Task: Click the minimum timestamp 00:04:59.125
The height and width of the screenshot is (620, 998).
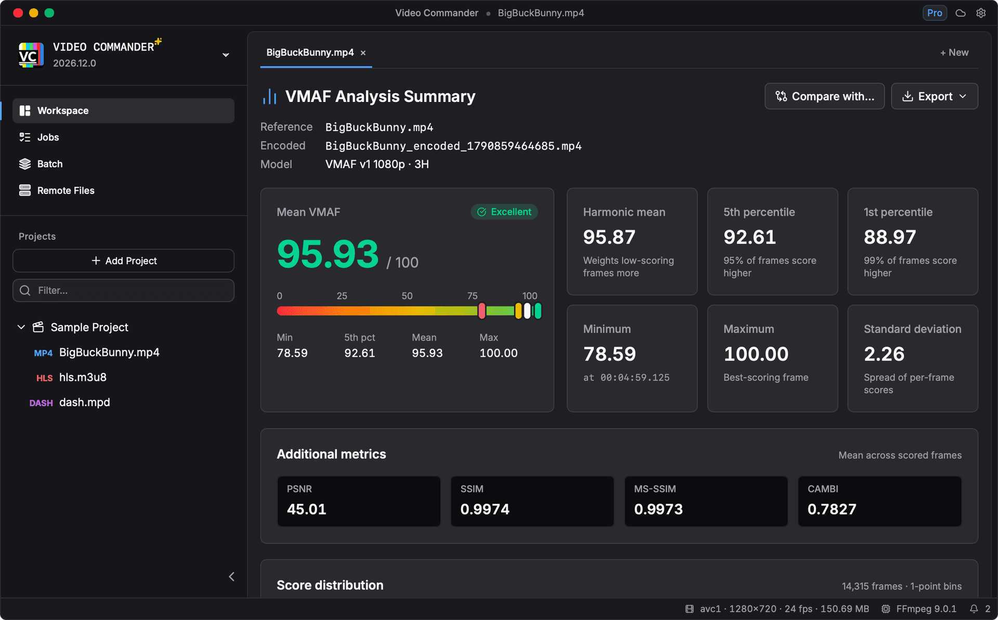Action: click(x=635, y=378)
